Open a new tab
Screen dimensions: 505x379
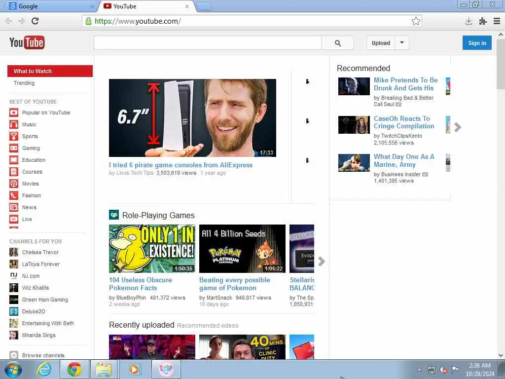click(204, 6)
